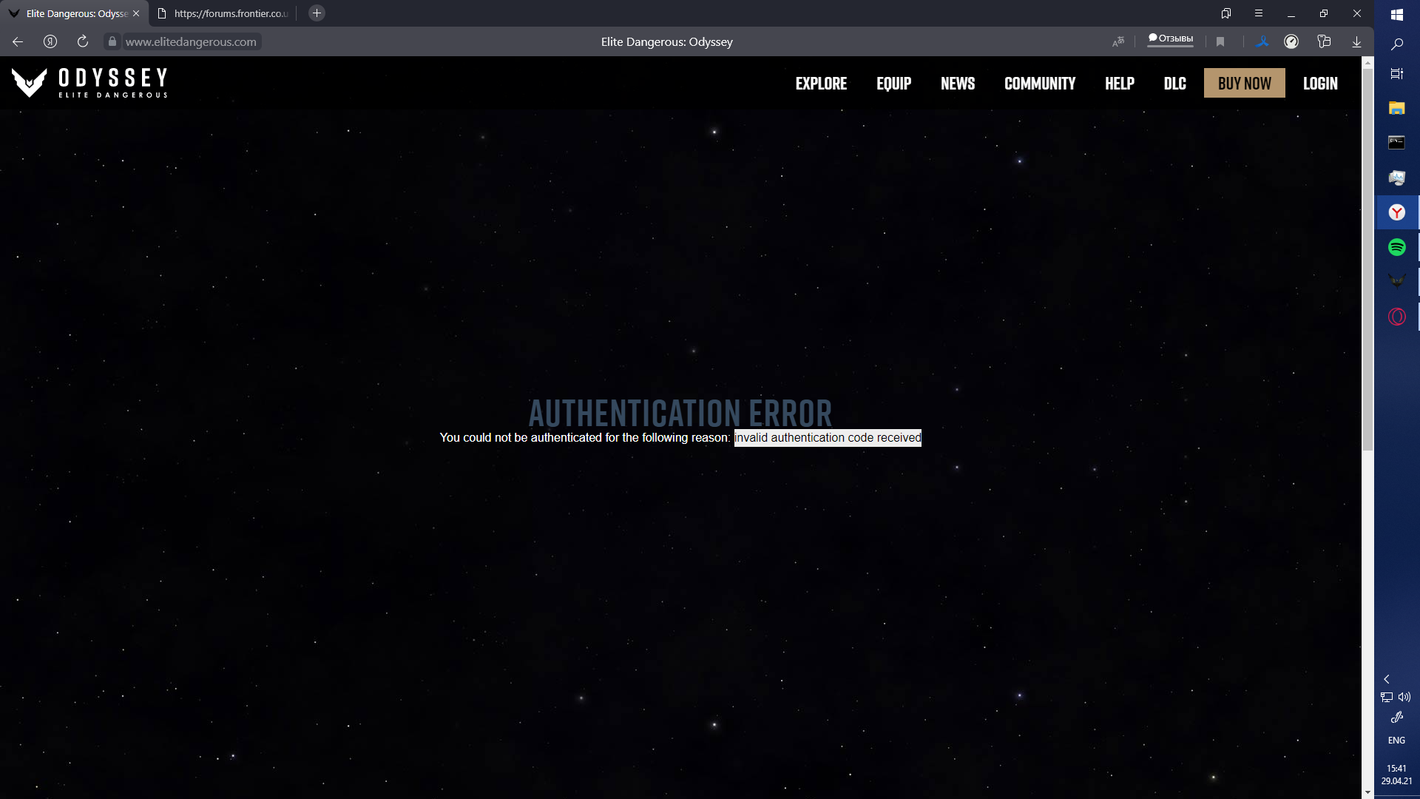Switch to Elite Dangerous: Odyssey tab

click(x=74, y=13)
